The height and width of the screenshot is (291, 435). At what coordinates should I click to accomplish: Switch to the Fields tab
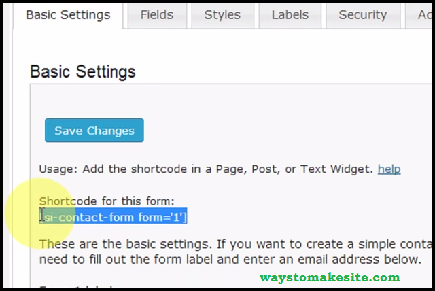pos(156,14)
